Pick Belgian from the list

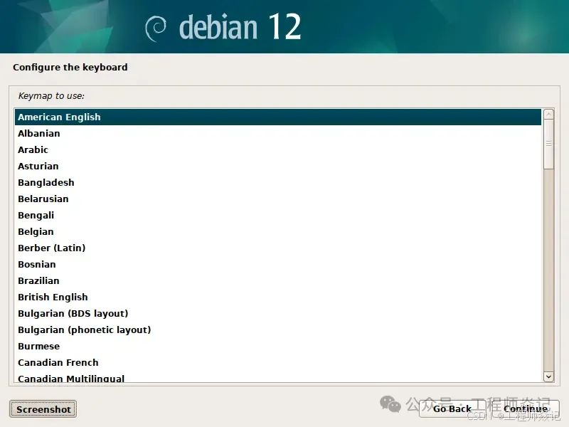pos(278,231)
